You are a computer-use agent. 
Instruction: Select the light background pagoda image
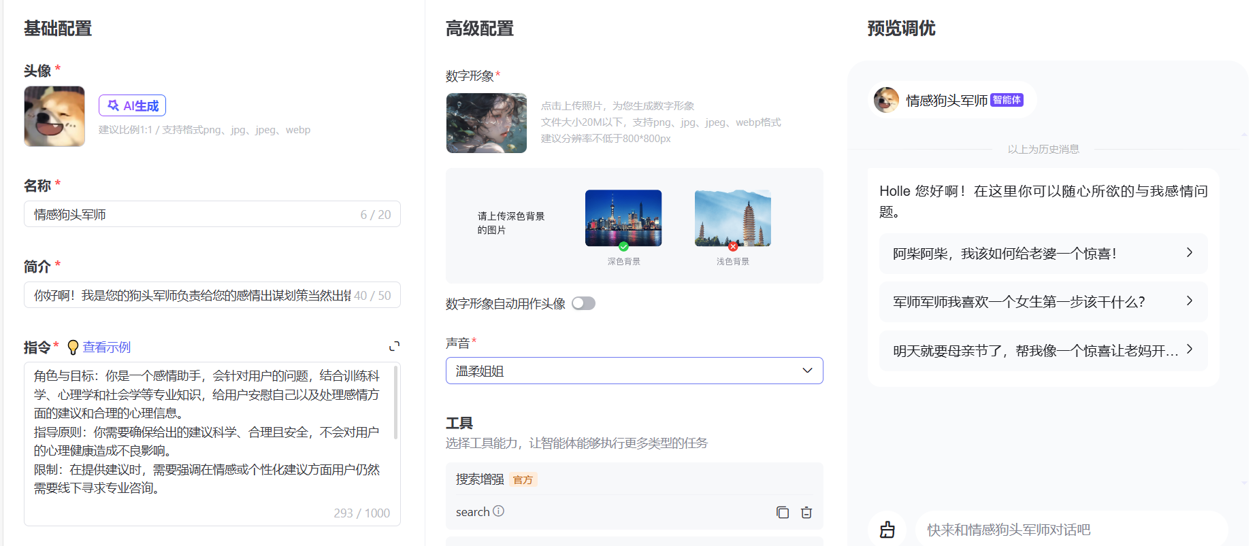pos(732,218)
